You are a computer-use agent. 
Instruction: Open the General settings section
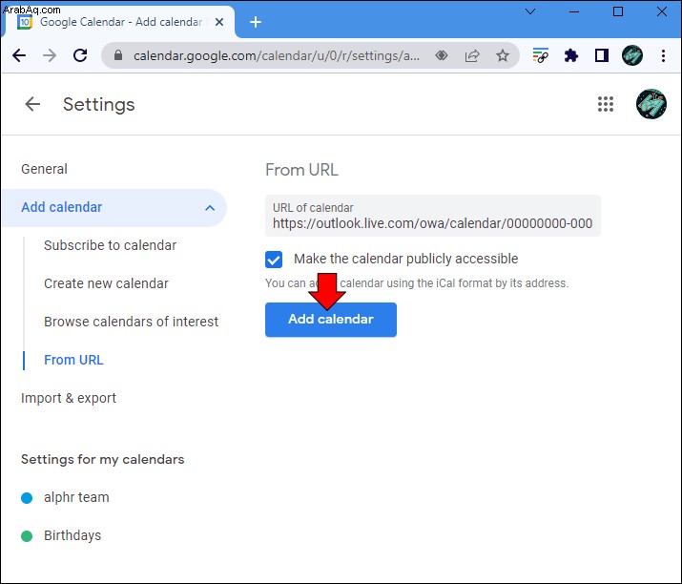coord(44,169)
